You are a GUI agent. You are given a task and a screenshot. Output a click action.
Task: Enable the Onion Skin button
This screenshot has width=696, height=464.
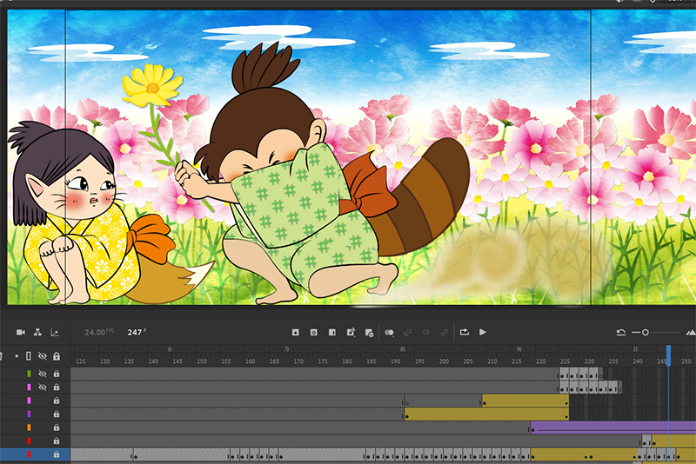click(389, 332)
